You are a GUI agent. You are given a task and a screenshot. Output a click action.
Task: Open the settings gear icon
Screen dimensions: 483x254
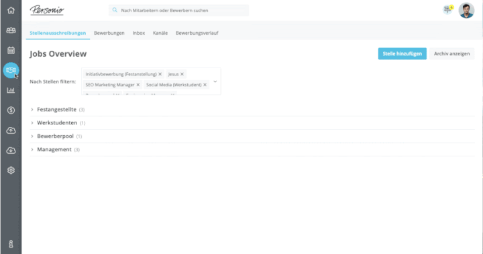click(11, 170)
